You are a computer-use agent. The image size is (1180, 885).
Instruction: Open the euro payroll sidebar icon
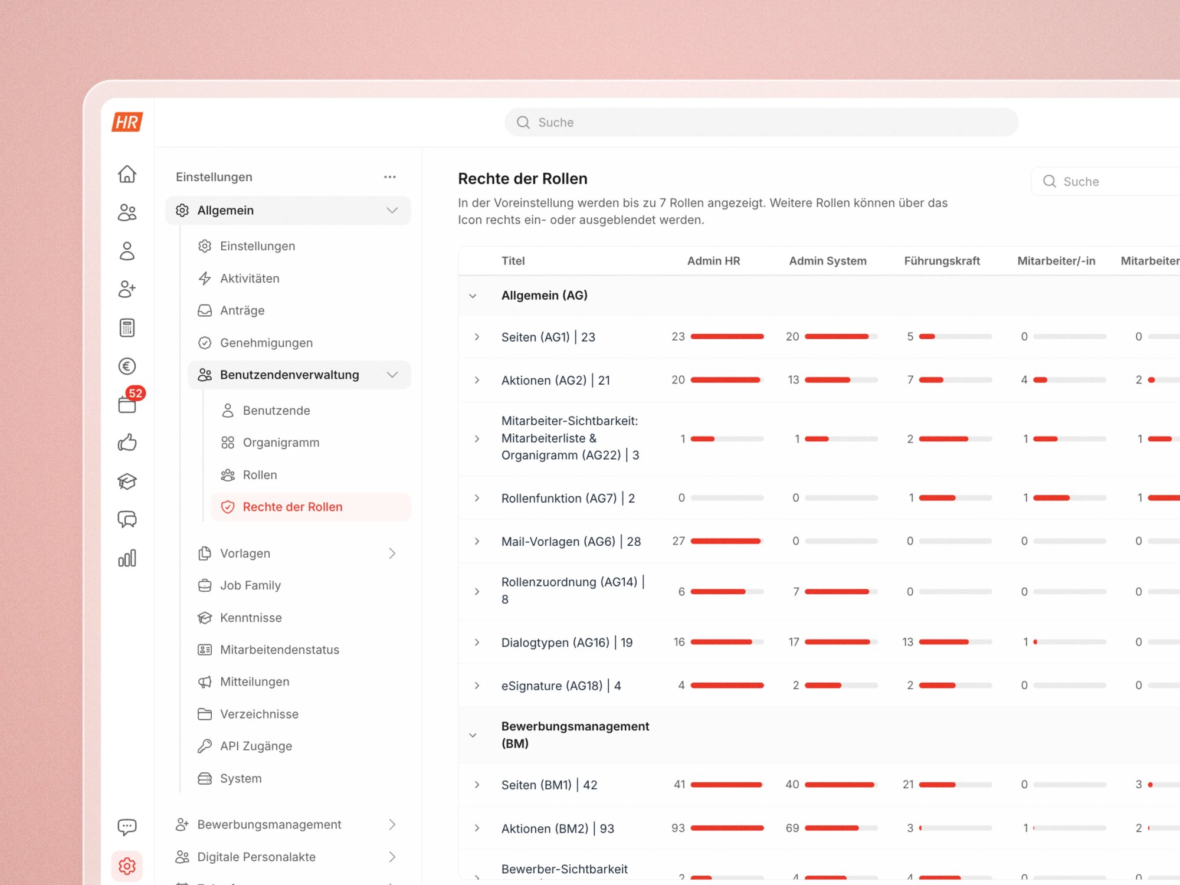[x=127, y=366]
